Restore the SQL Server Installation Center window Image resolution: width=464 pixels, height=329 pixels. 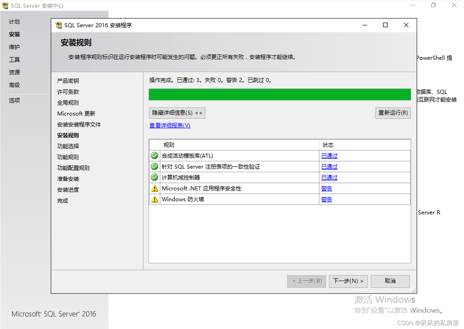(433, 5)
